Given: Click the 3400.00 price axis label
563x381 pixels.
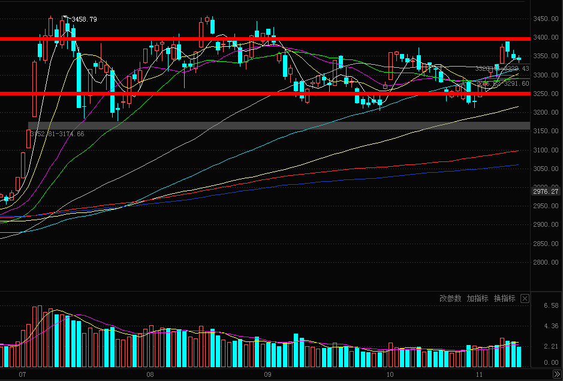Looking at the screenshot, I should coord(545,38).
